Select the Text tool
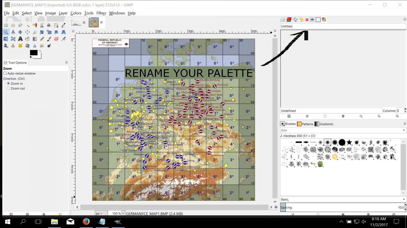This screenshot has width=407, height=228. pyautogui.click(x=20, y=39)
